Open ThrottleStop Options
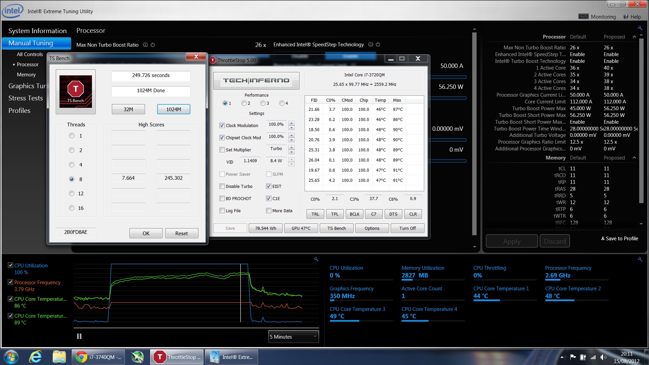 372,228
